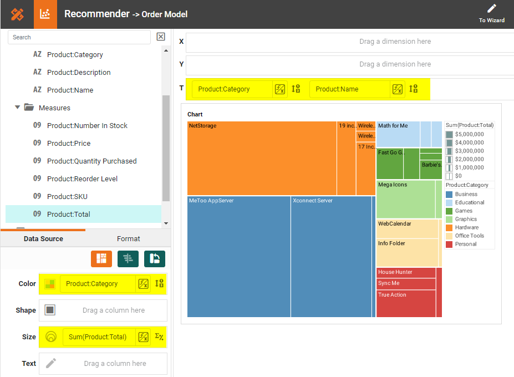Open the scatter chart Recommender icon
The height and width of the screenshot is (377, 514).
pyautogui.click(x=45, y=14)
